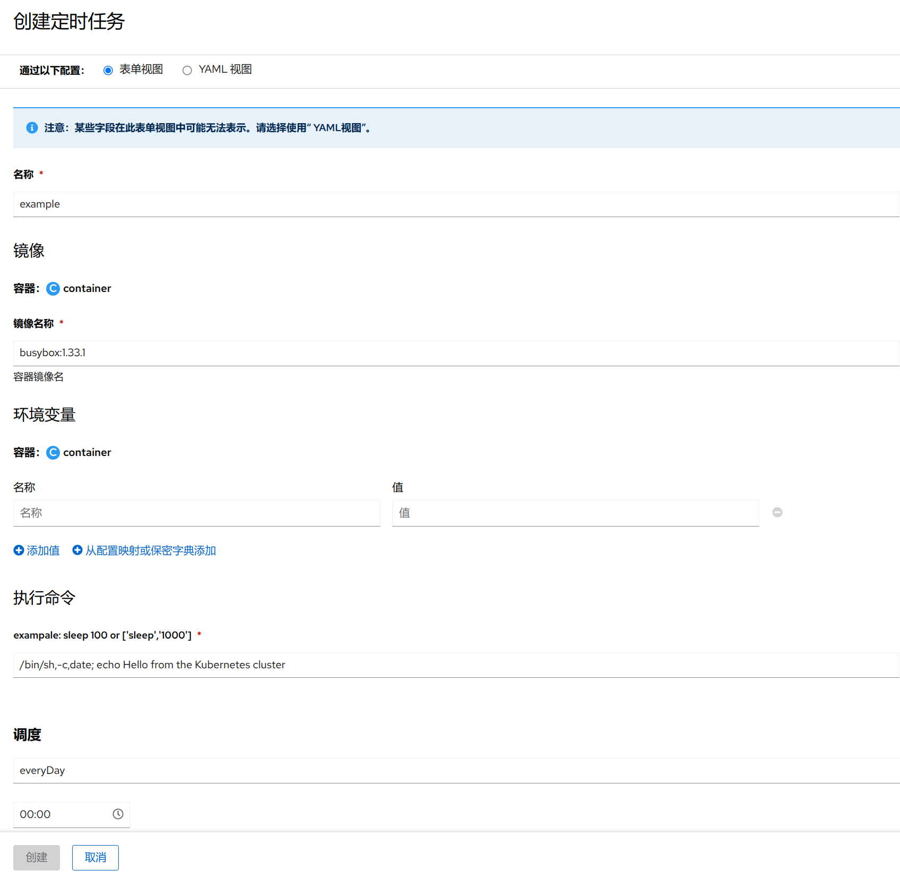Click the 00:00 time field

coord(61,814)
